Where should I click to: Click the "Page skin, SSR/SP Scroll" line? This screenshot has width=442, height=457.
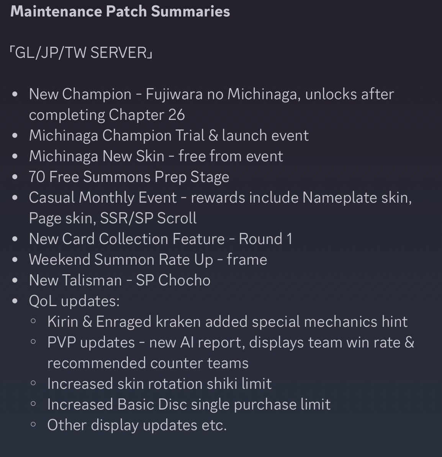click(113, 218)
